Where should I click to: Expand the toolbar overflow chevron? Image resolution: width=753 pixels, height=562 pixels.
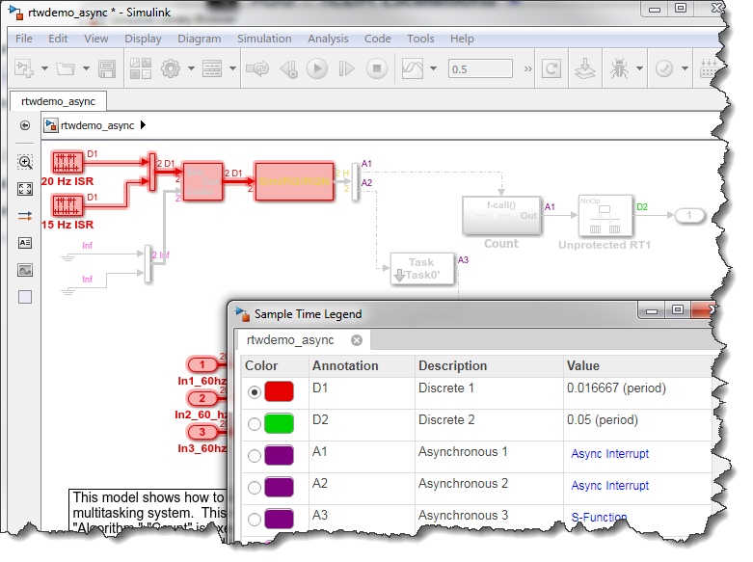click(x=526, y=69)
